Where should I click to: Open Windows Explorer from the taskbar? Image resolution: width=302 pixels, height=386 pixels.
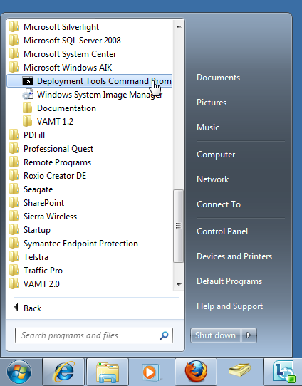pyautogui.click(x=108, y=372)
